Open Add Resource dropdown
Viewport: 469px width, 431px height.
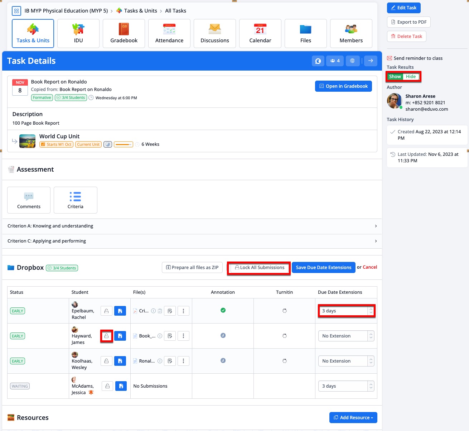point(353,418)
